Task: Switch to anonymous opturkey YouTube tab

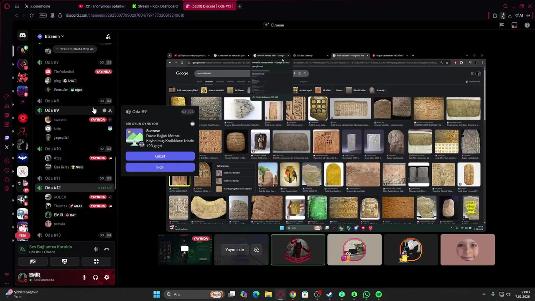Action: [x=102, y=6]
